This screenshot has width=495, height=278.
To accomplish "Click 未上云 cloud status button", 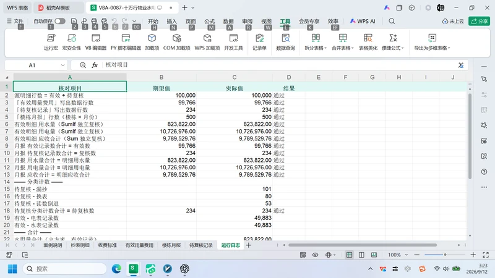I will [x=453, y=21].
